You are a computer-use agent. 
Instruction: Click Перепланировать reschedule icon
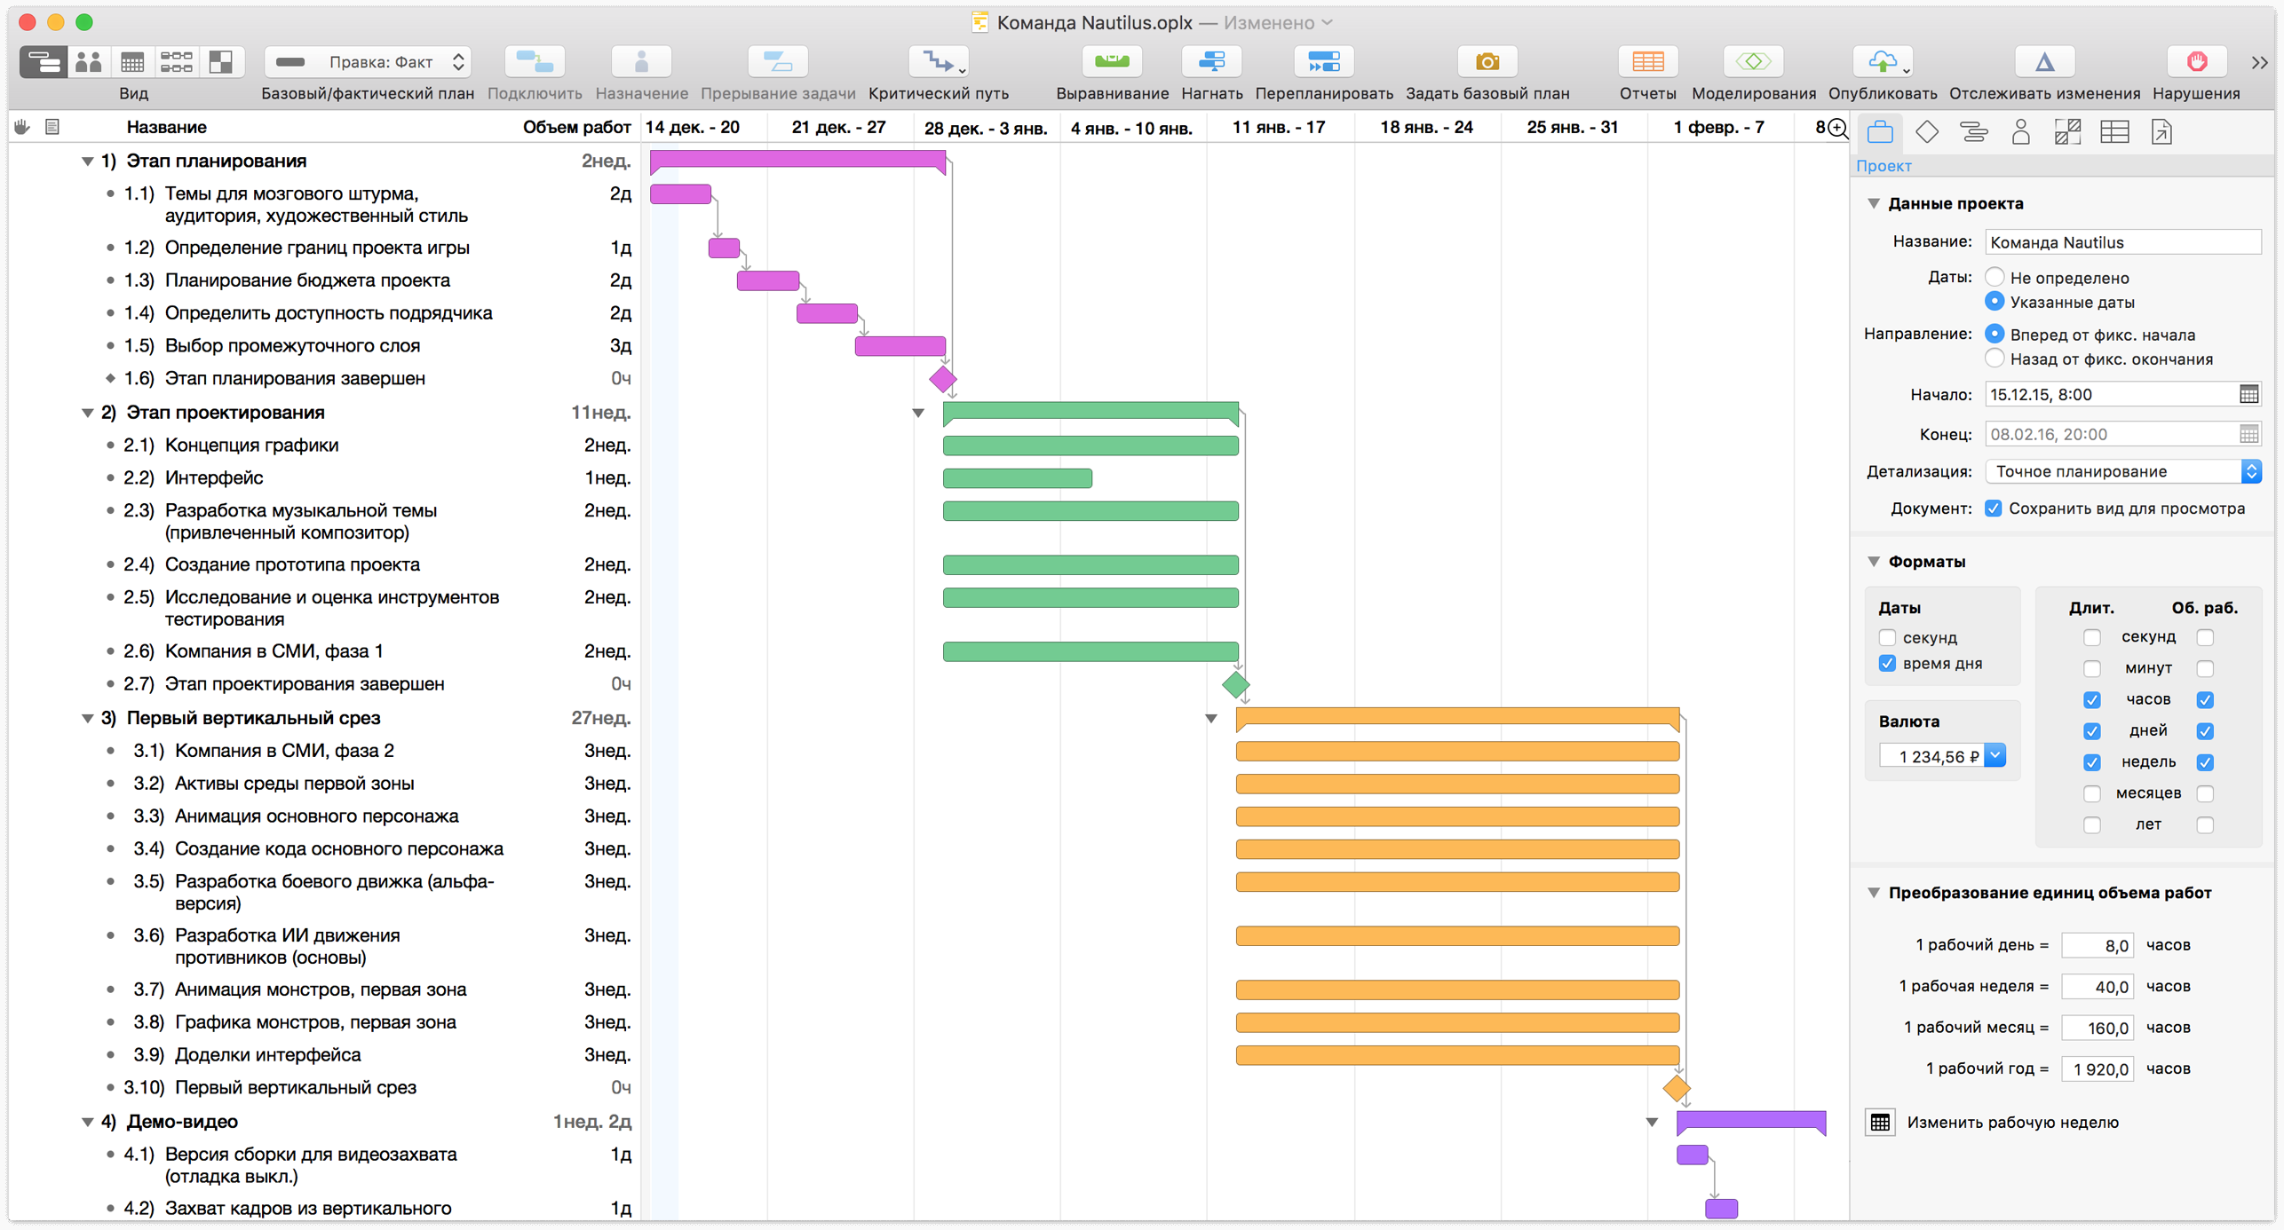click(x=1324, y=62)
